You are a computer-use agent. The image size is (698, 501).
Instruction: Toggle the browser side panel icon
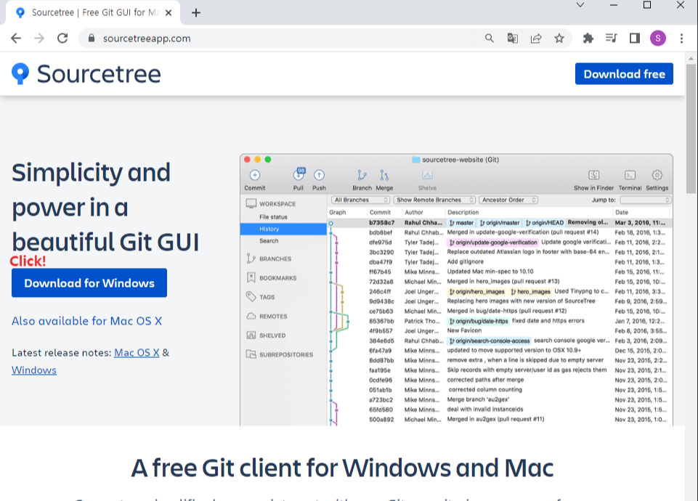pos(634,38)
